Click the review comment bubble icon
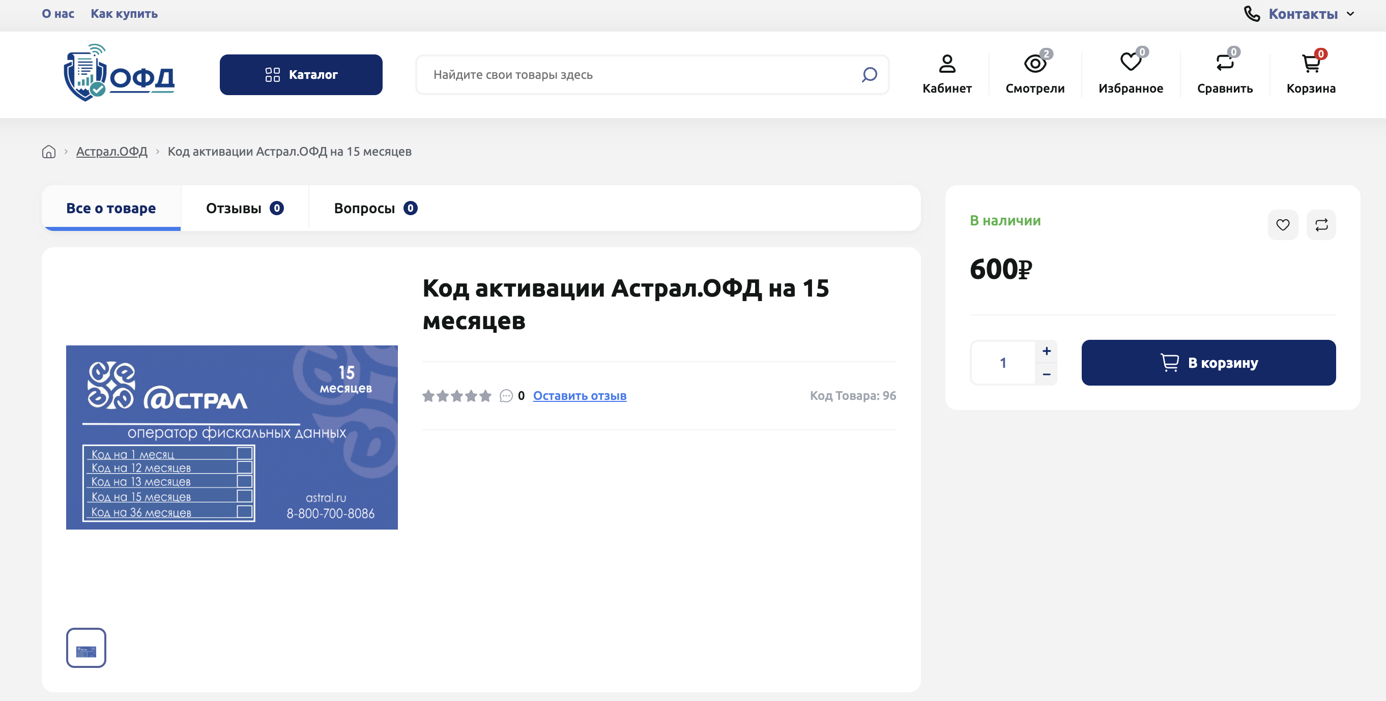The height and width of the screenshot is (701, 1386). point(506,396)
